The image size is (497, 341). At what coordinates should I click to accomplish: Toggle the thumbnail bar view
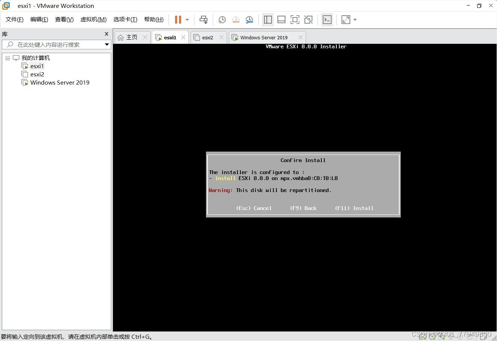tap(281, 20)
